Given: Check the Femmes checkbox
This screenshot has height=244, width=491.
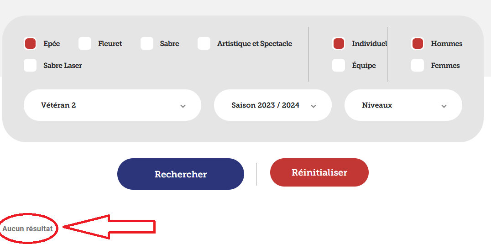Looking at the screenshot, I should [x=418, y=65].
